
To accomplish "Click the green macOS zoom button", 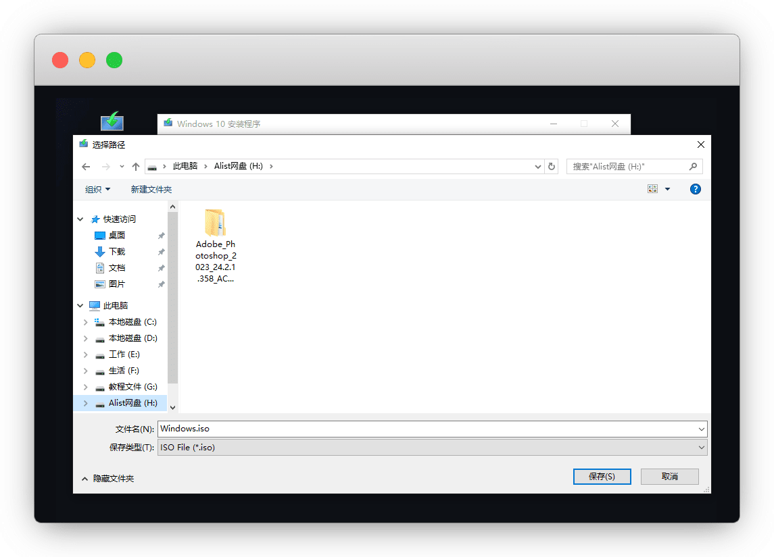I will (114, 60).
